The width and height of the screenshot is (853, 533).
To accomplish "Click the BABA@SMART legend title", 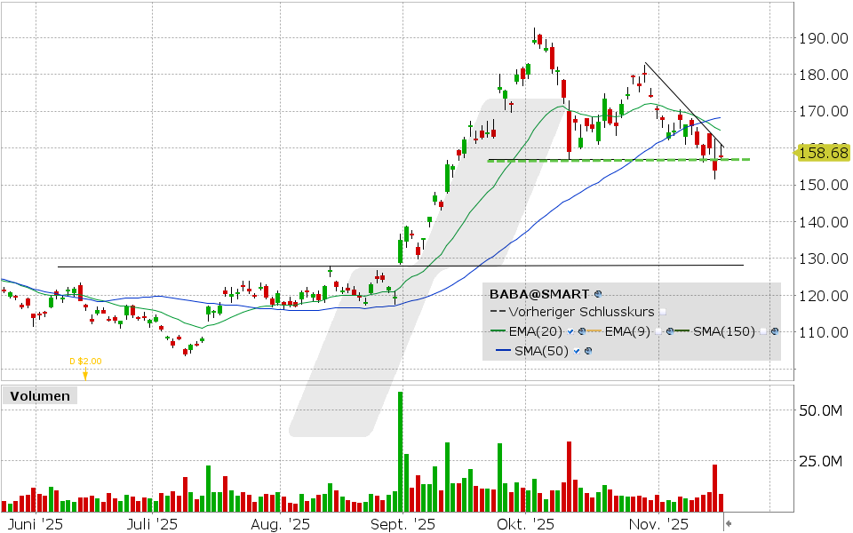I will click(538, 293).
